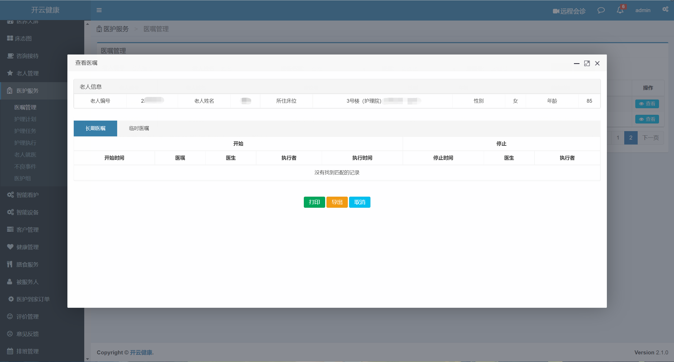Click the 医护服务 breadcrumb link

[x=116, y=29]
